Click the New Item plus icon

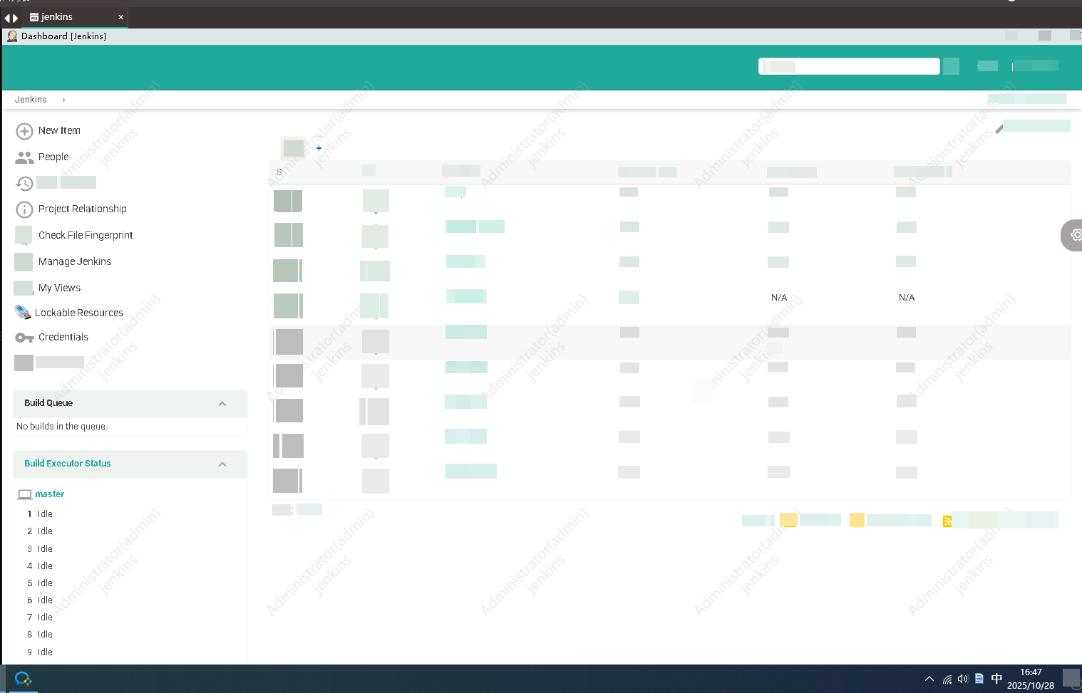click(x=24, y=131)
